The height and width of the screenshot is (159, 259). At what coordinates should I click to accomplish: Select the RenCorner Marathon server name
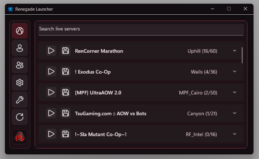point(99,51)
